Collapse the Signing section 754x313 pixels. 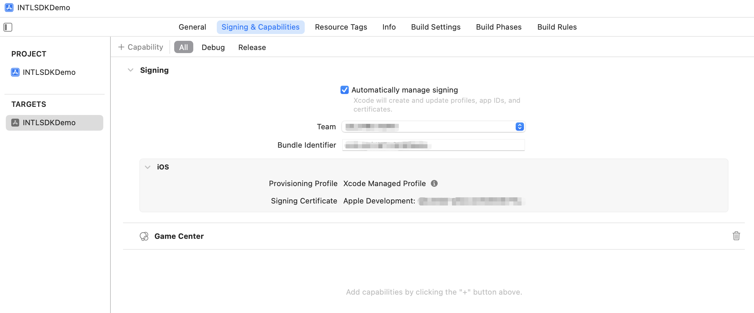point(131,70)
